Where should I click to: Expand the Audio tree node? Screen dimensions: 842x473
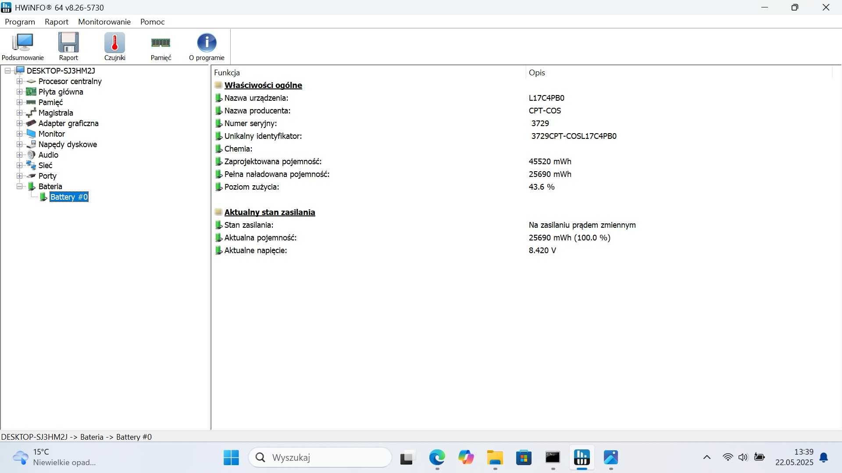[x=19, y=155]
